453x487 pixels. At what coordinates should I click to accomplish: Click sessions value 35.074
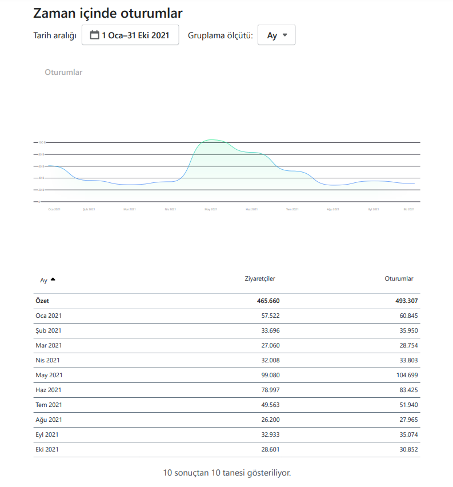pos(408,435)
